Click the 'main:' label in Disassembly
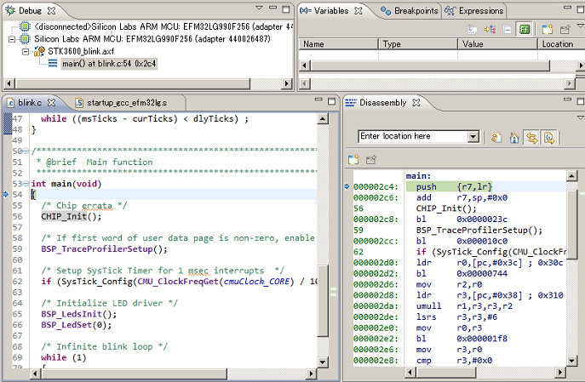This screenshot has height=382, width=585. [x=418, y=176]
